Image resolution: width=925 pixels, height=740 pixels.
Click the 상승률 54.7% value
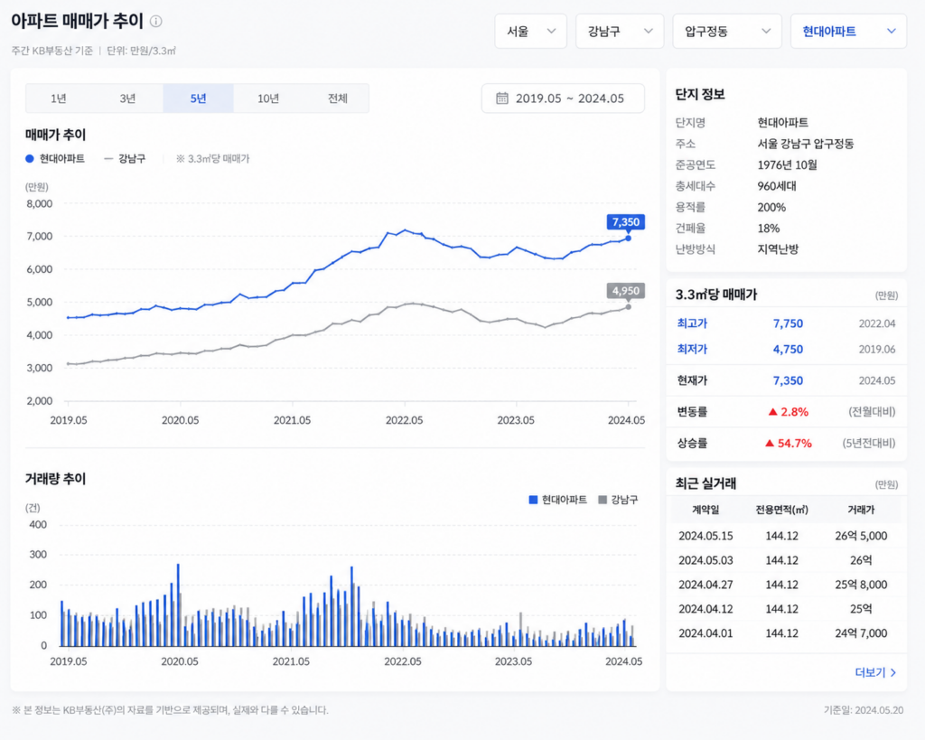coord(788,443)
